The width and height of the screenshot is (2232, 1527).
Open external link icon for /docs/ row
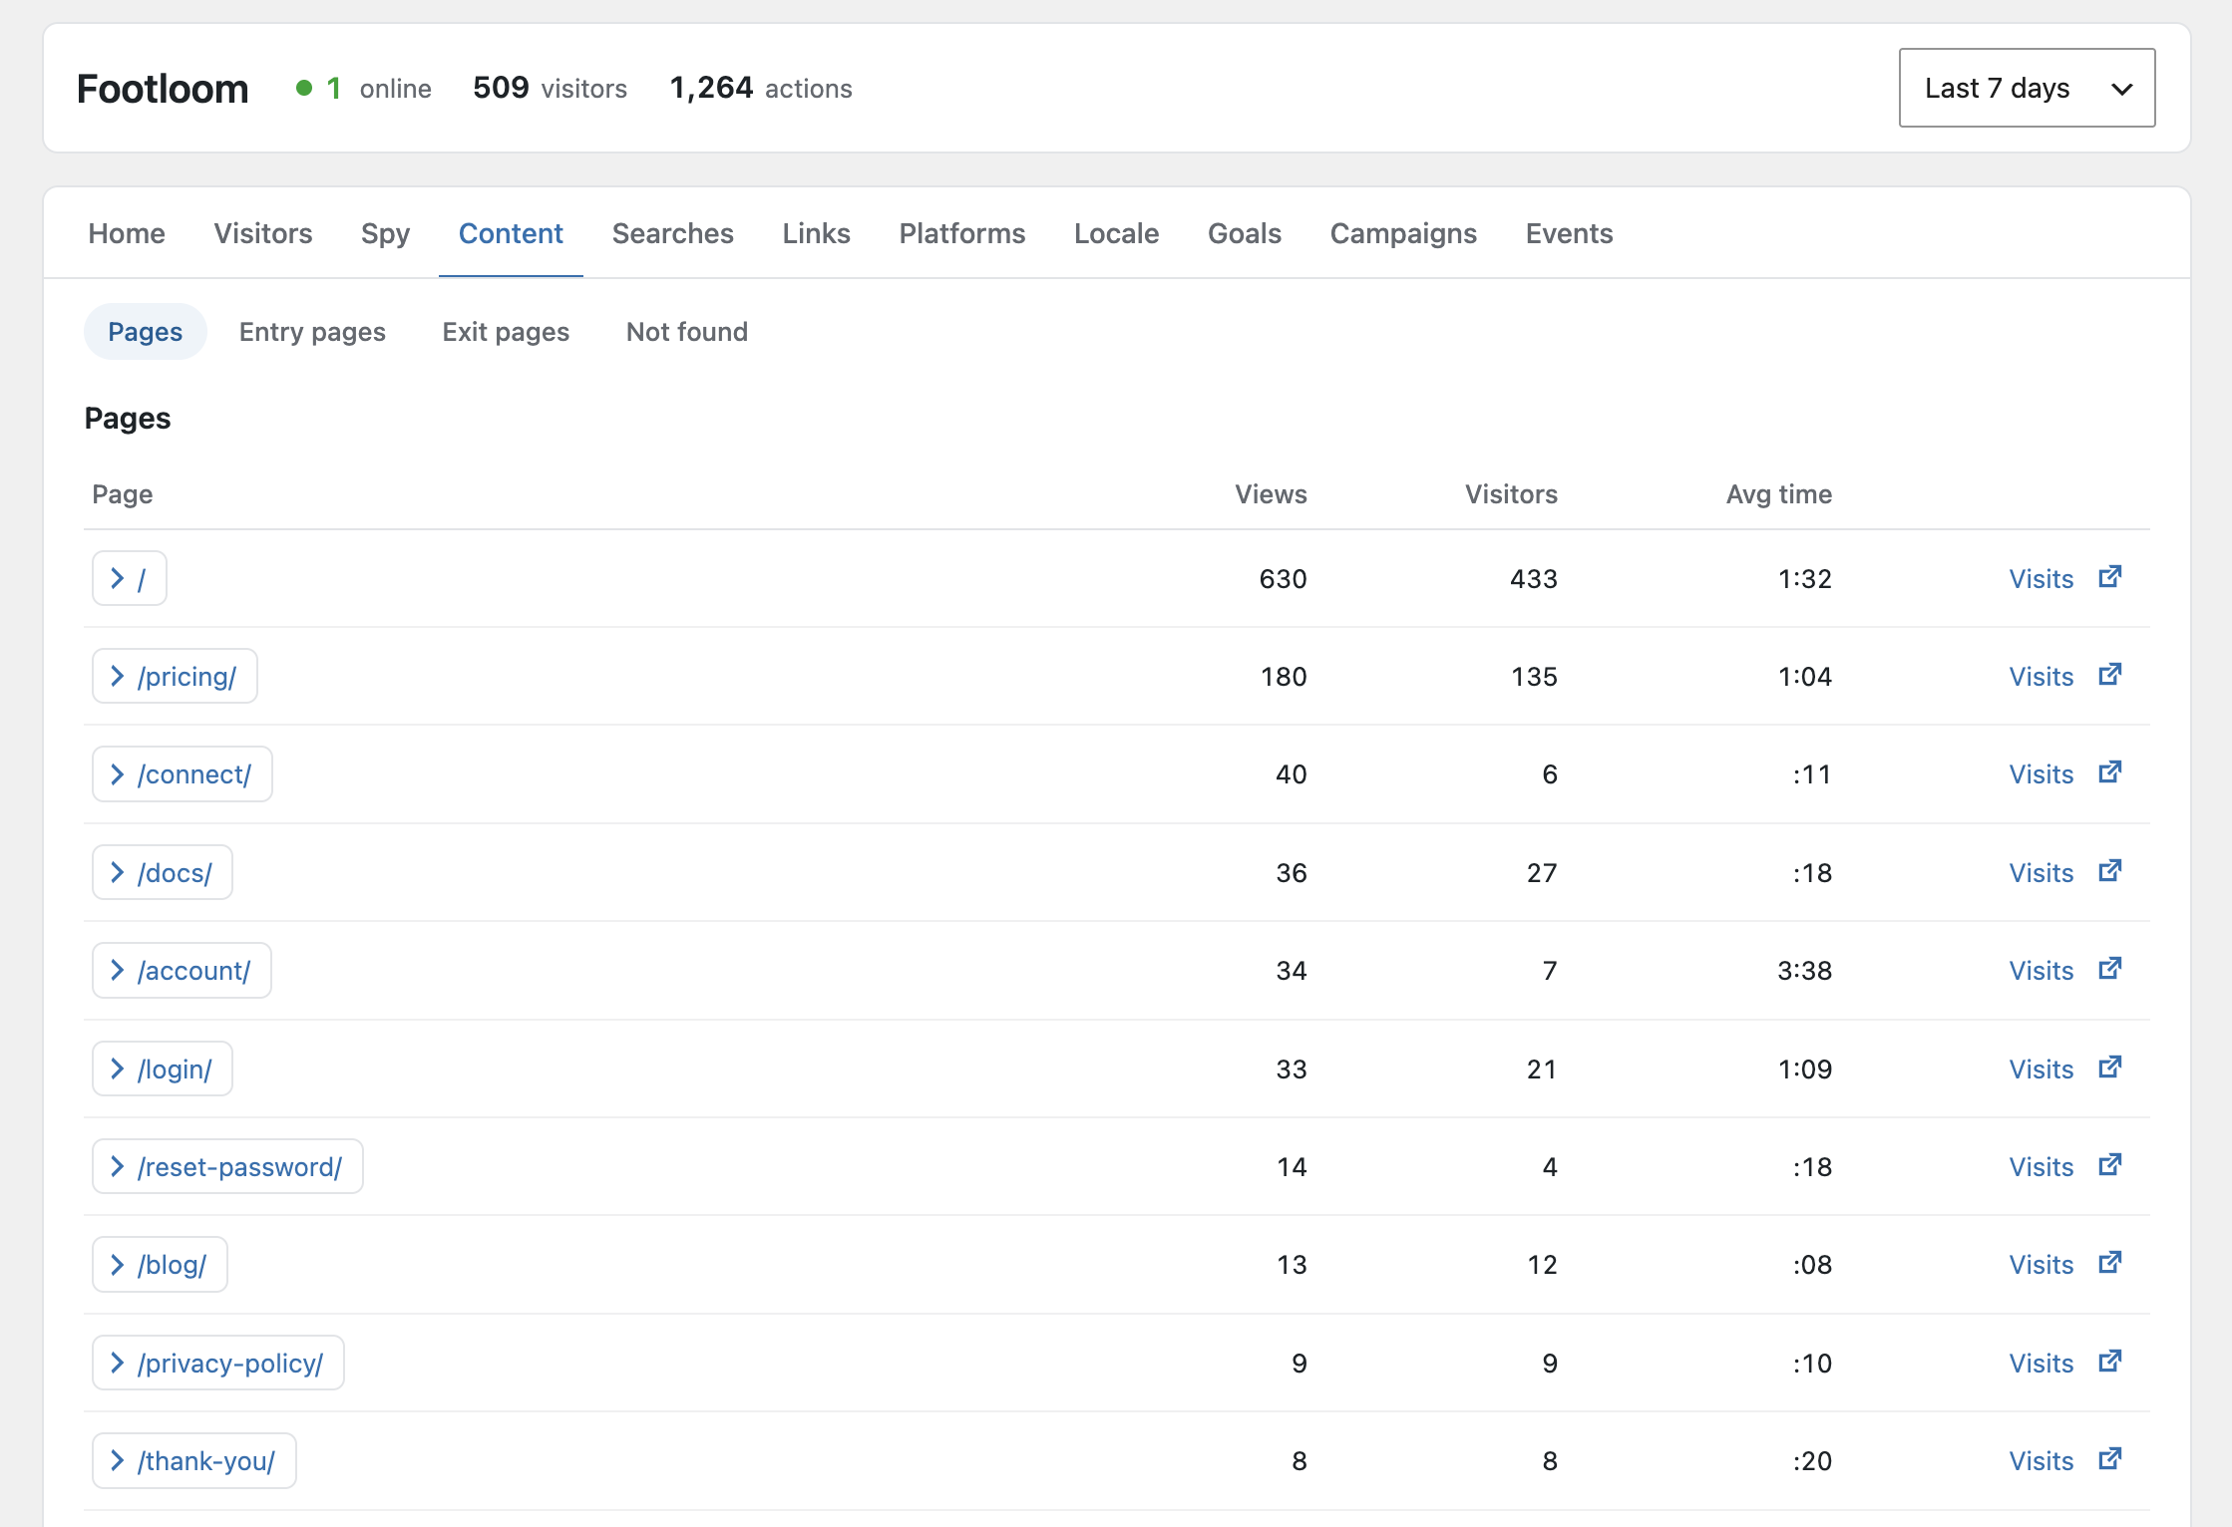tap(2110, 871)
